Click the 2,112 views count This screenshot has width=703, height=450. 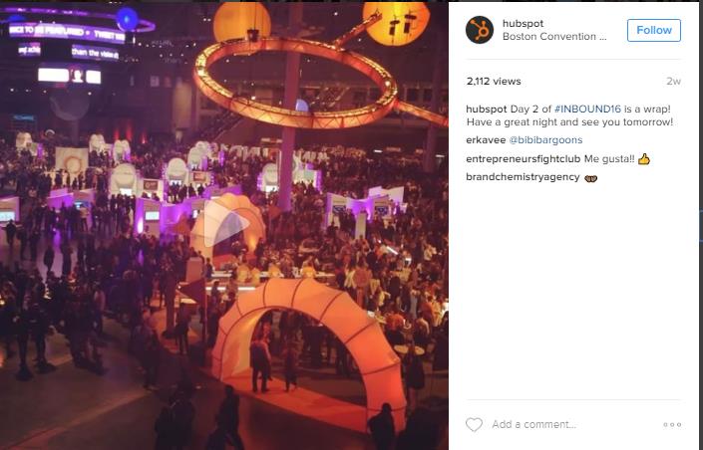(x=494, y=81)
